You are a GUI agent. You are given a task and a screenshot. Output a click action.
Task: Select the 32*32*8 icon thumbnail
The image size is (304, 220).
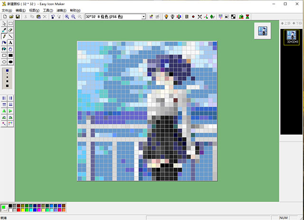point(291,37)
